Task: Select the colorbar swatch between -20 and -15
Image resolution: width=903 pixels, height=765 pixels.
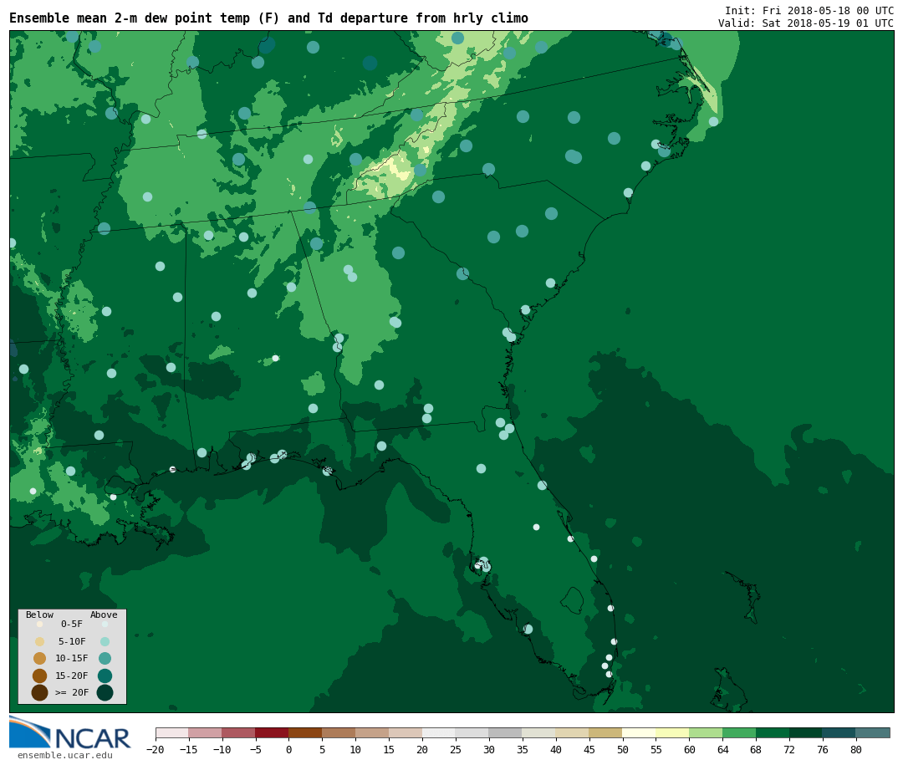Action: point(172,732)
